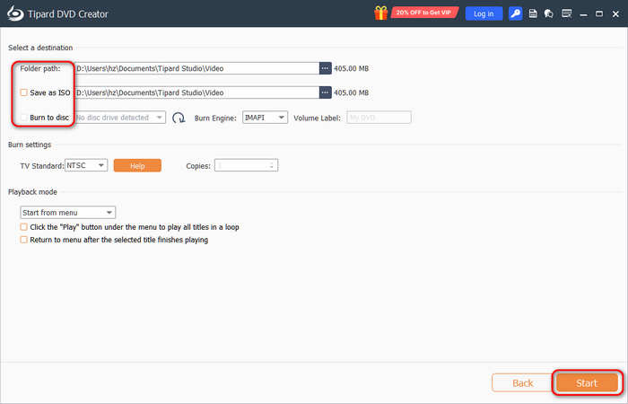The height and width of the screenshot is (404, 628).
Task: Click the Save as ISO path field
Action: pos(197,92)
